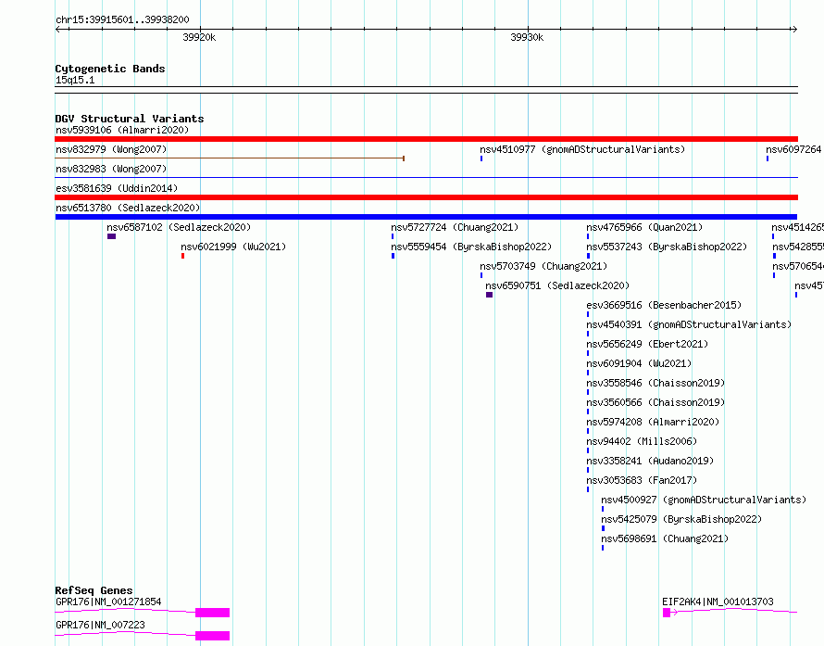Open nsv5656249 (Ebert2021) variant
The image size is (824, 646).
pos(647,344)
